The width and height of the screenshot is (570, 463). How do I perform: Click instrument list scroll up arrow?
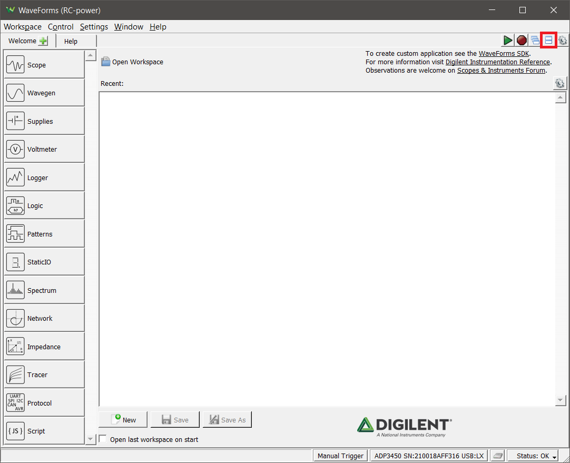tap(91, 55)
